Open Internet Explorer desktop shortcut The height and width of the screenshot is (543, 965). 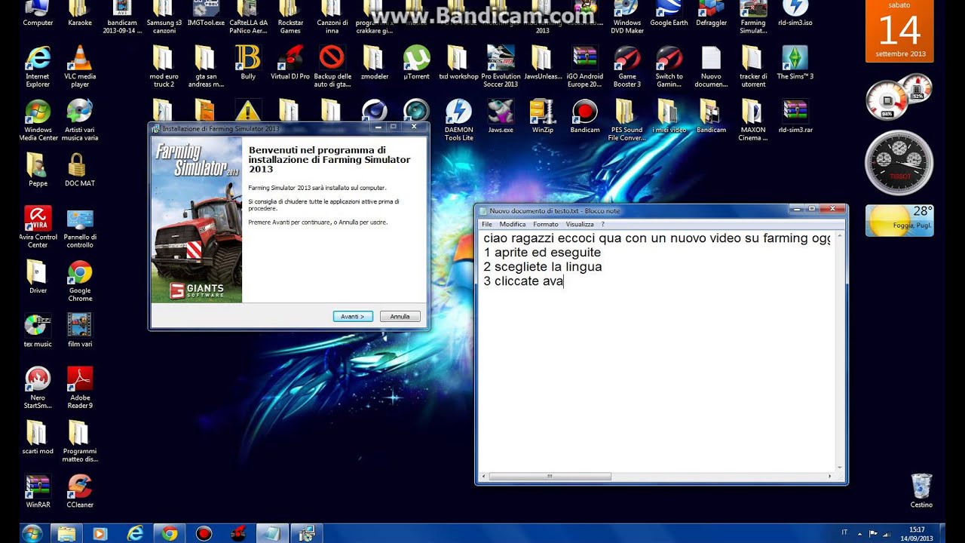click(38, 66)
